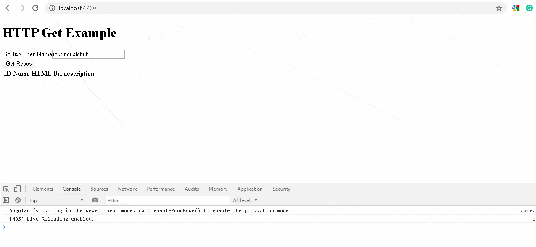
Task: Open the core source link in console
Action: [x=527, y=210]
